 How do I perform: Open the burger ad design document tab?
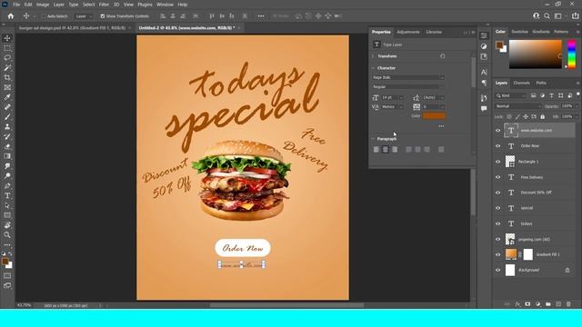tap(72, 28)
